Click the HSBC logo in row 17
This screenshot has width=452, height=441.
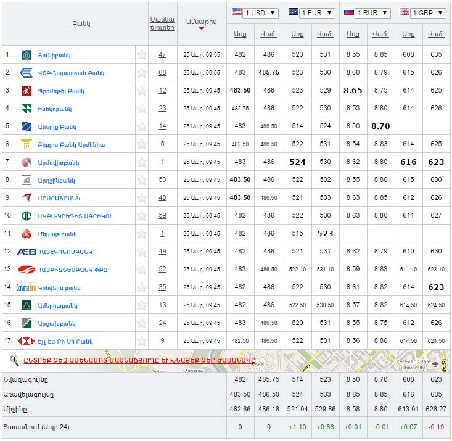[x=27, y=341]
